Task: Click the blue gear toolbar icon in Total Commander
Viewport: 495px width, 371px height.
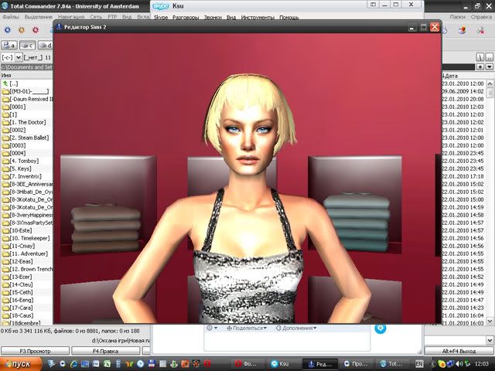Action: tap(7, 30)
